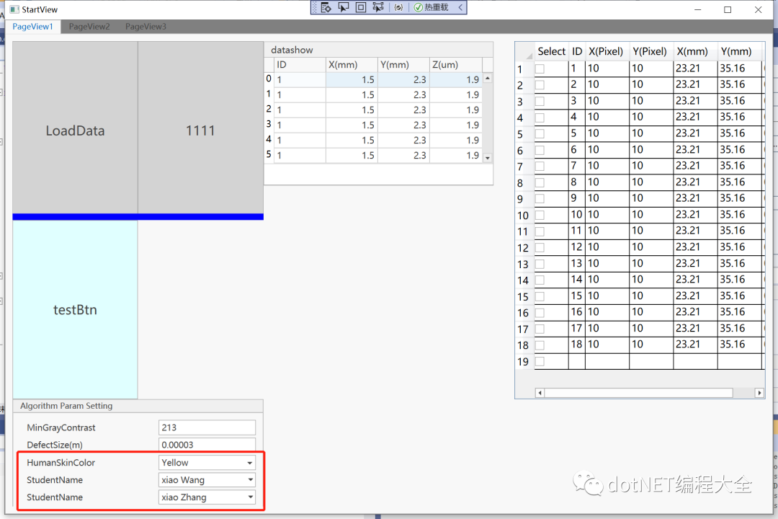Viewport: 778px width, 519px height.
Task: Open Hot Reload settings via the {} icon
Action: pos(397,7)
